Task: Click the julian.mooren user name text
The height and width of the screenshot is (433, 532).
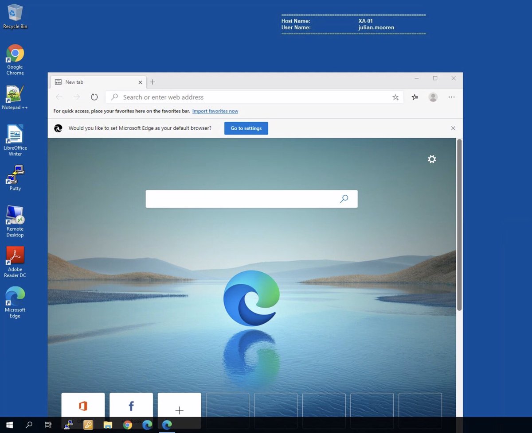Action: pyautogui.click(x=376, y=27)
